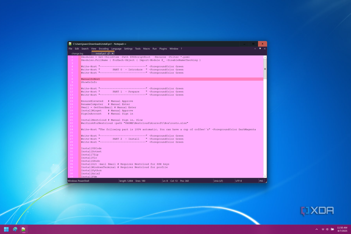
Task: Click 'InstallGSudo' code line
Action: (90, 161)
